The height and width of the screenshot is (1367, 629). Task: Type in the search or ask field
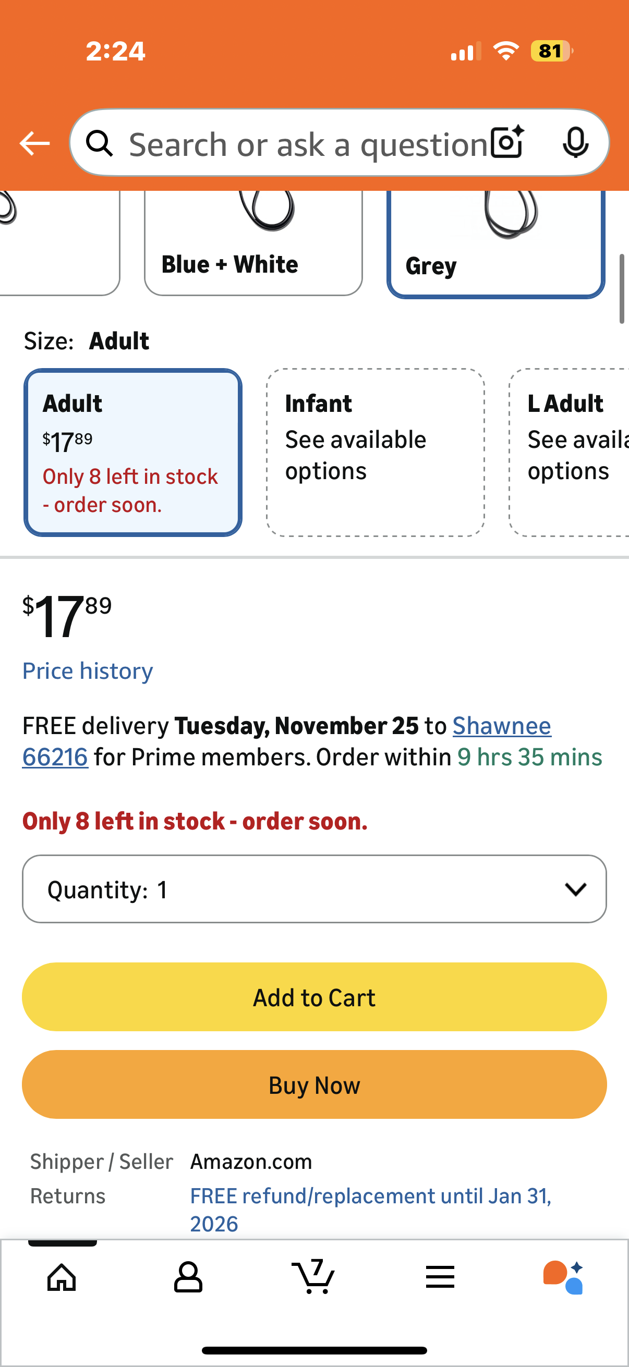pos(308,144)
